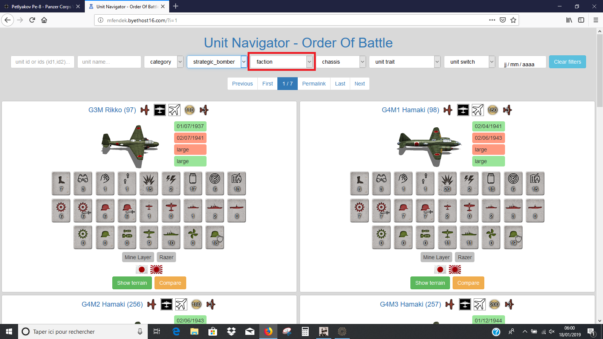Click the unit name search field

point(109,62)
